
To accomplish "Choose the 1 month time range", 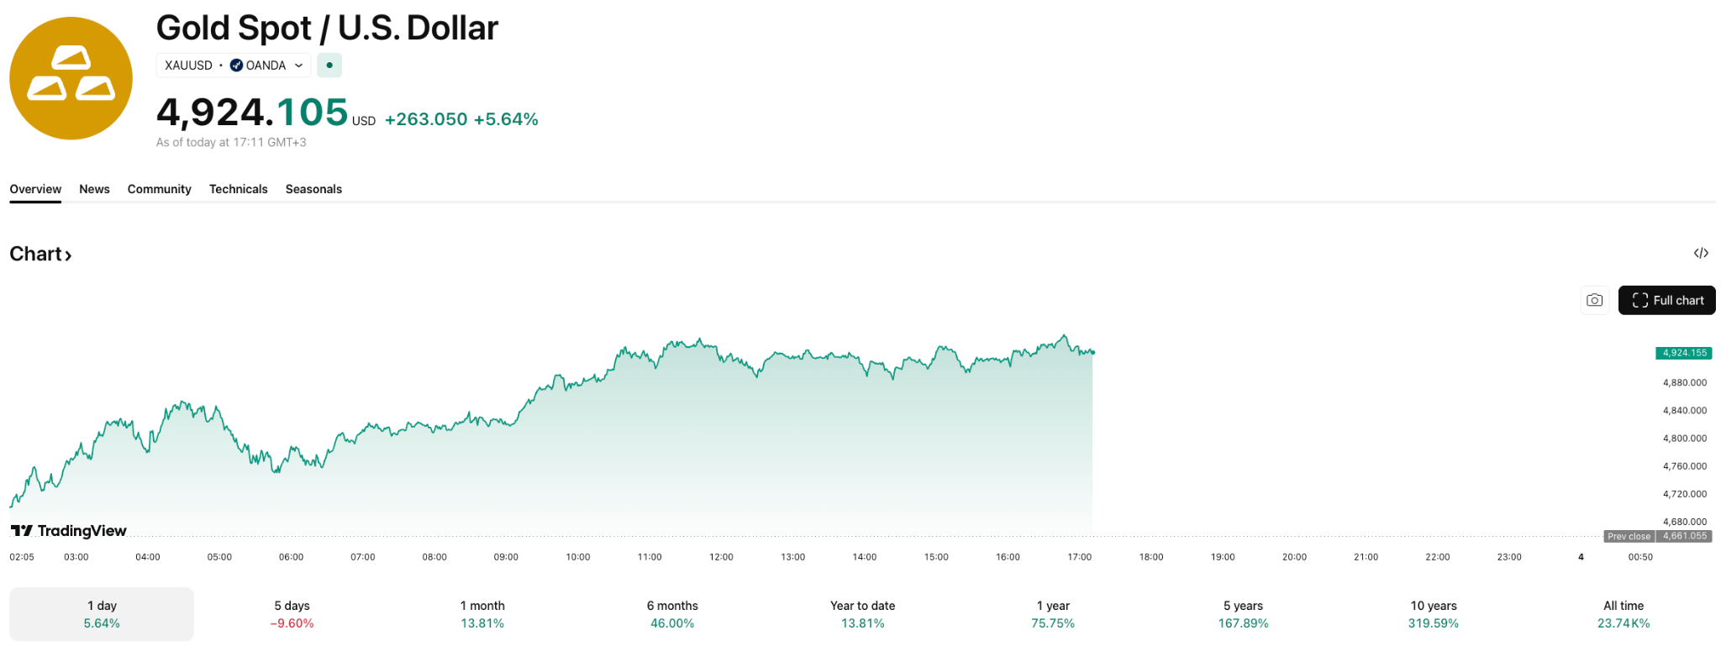I will (x=482, y=614).
